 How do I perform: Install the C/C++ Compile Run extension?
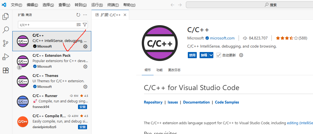(x=83, y=127)
